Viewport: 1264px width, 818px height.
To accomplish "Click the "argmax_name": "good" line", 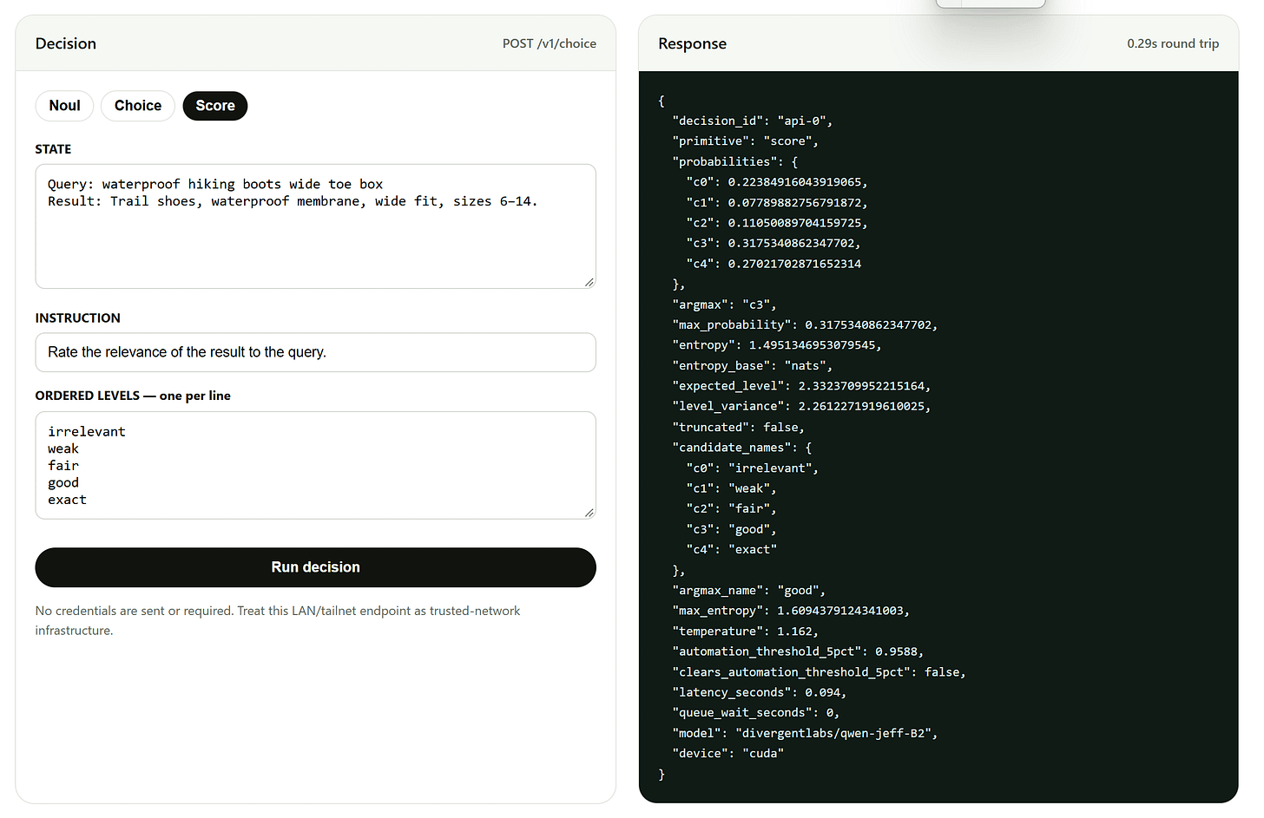I will (x=748, y=591).
